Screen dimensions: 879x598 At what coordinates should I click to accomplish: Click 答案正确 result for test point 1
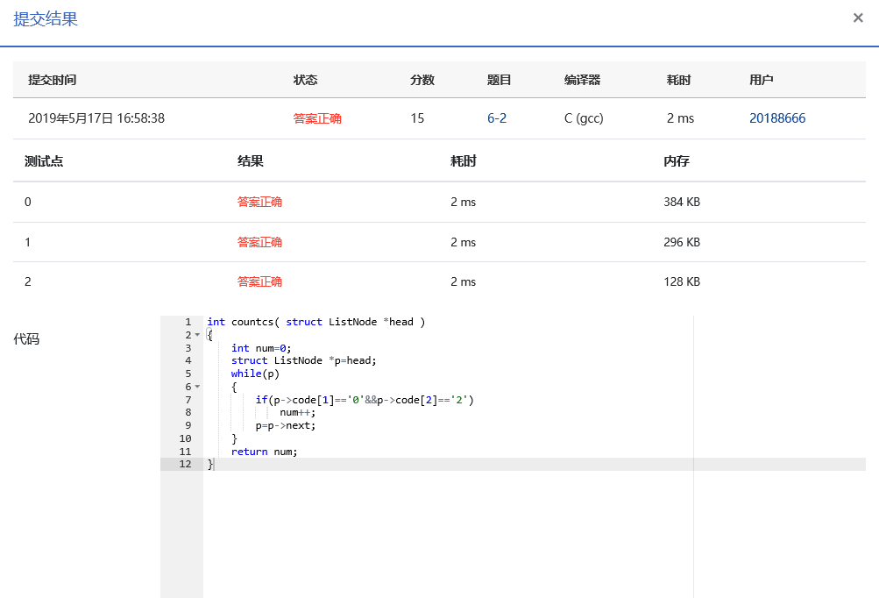(x=259, y=242)
